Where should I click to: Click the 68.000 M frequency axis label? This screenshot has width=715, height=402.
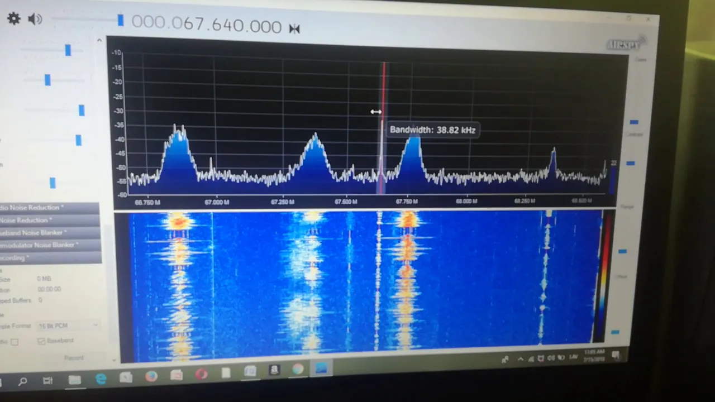(466, 201)
